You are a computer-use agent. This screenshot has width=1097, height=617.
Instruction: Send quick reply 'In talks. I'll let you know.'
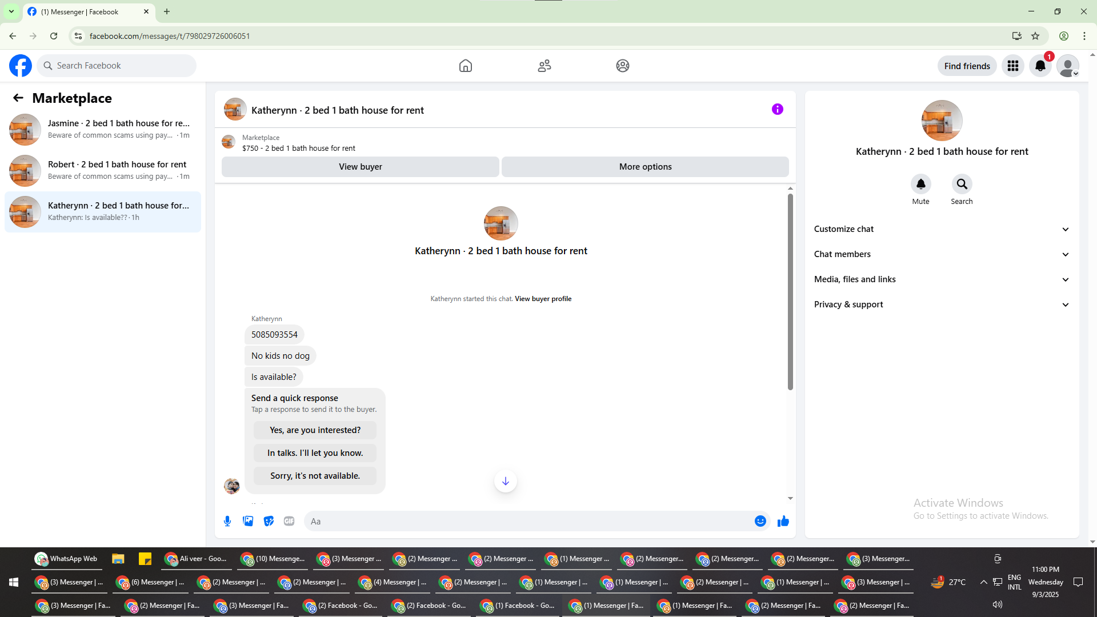point(315,453)
